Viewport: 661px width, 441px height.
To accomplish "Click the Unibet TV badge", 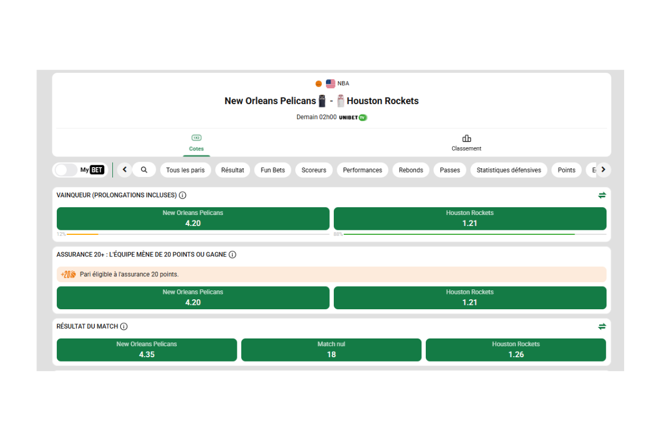I will point(352,117).
